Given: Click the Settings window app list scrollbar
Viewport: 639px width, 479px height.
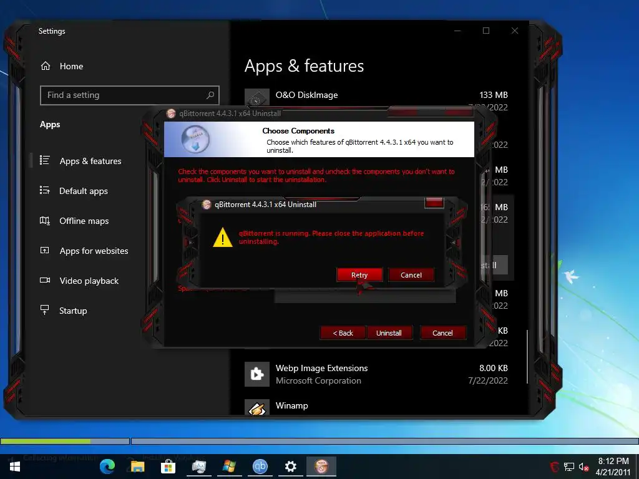Looking at the screenshot, I should pyautogui.click(x=527, y=356).
